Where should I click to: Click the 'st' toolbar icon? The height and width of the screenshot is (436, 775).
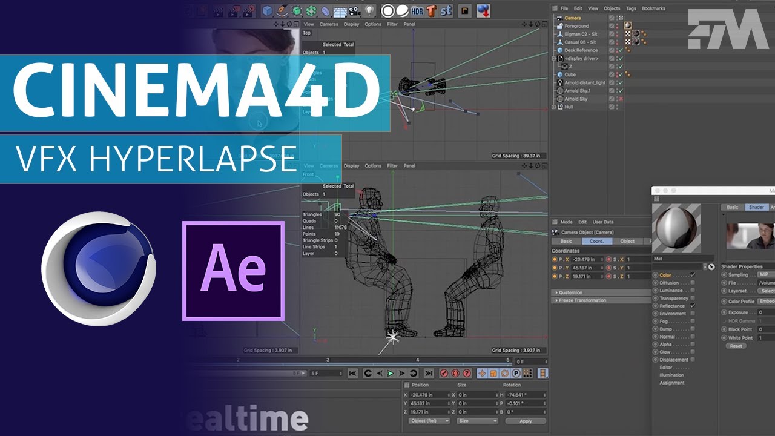446,11
